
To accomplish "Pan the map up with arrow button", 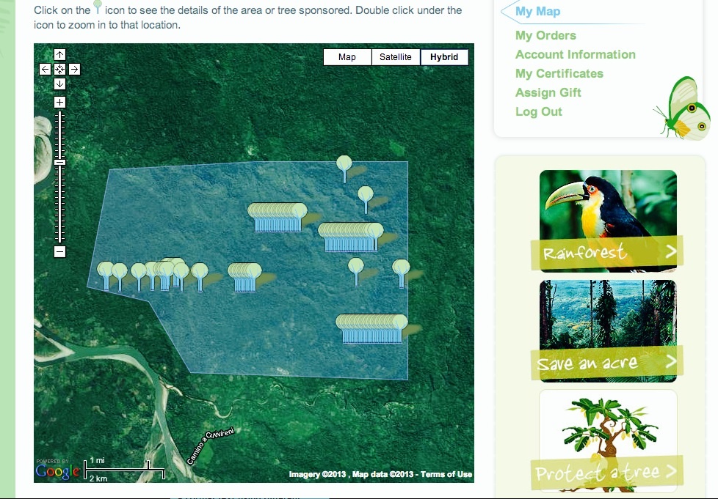I will click(x=60, y=55).
